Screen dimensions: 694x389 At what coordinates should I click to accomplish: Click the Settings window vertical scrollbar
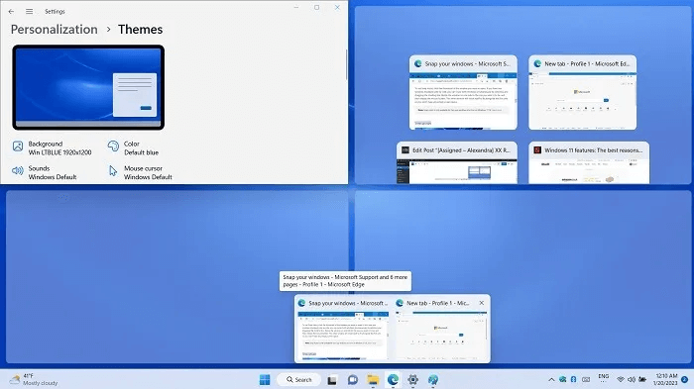(346, 64)
